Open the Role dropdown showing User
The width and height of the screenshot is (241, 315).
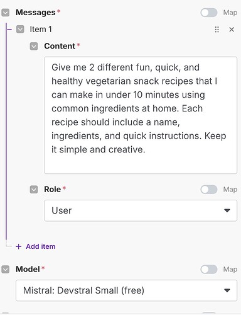pyautogui.click(x=141, y=210)
